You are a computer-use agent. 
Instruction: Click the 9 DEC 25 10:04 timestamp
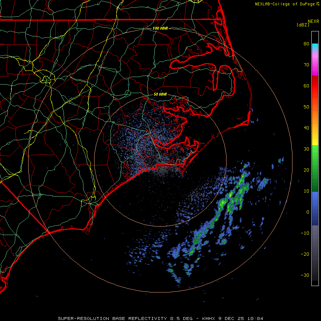pos(241,319)
